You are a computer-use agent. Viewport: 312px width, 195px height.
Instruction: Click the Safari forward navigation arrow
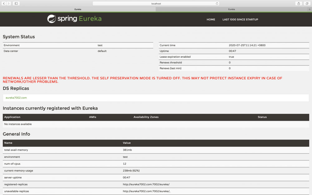8,3
